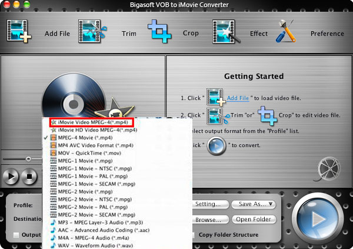Toggle the Output checkbox
Image resolution: width=353 pixels, height=249 pixels.
pyautogui.click(x=16, y=235)
